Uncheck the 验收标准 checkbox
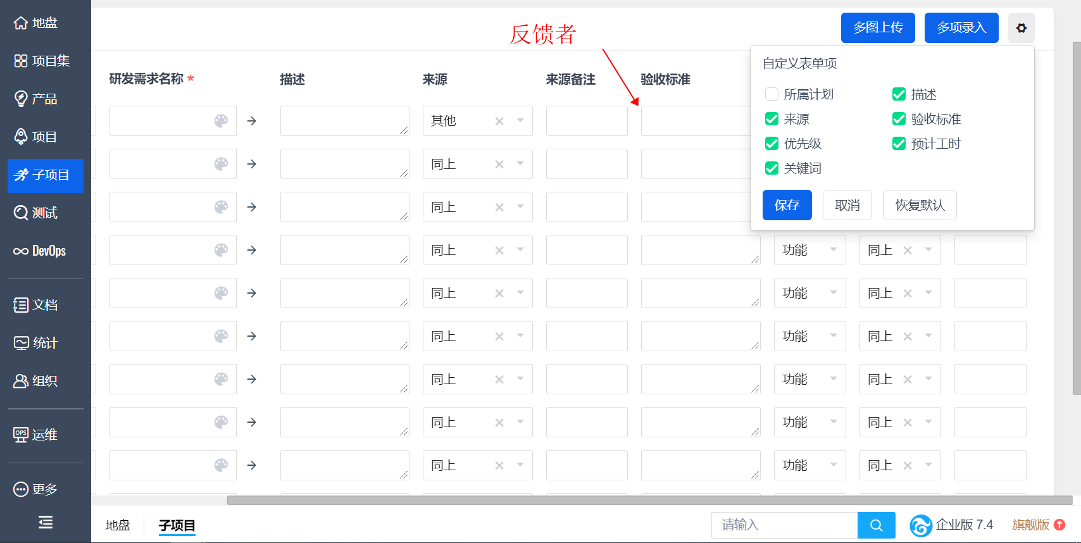The width and height of the screenshot is (1081, 543). (899, 119)
